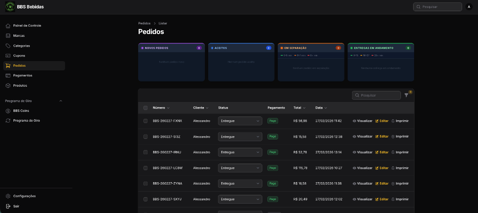
Task: Click the Pago badge for order BBS-260227-FXNX
Action: pyautogui.click(x=273, y=121)
